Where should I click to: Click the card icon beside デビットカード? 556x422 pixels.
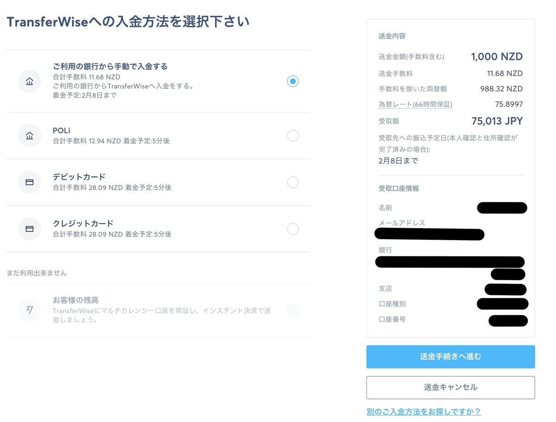(30, 182)
